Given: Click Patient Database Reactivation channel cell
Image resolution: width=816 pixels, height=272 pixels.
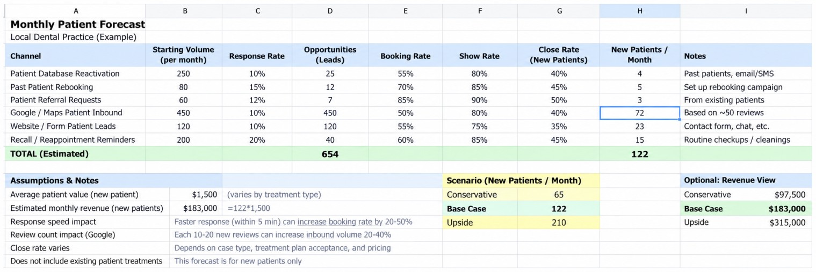Looking at the screenshot, I should coord(76,73).
